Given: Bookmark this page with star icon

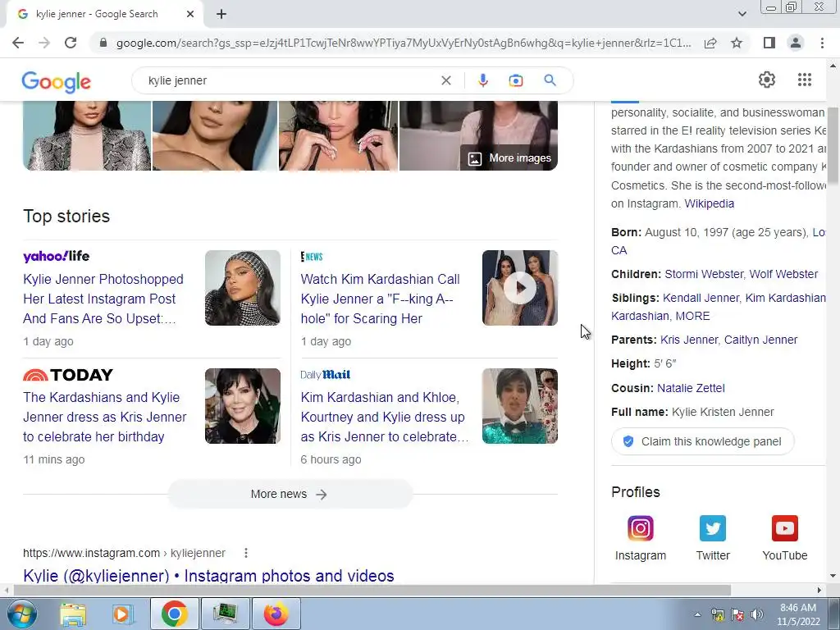Looking at the screenshot, I should pos(737,43).
